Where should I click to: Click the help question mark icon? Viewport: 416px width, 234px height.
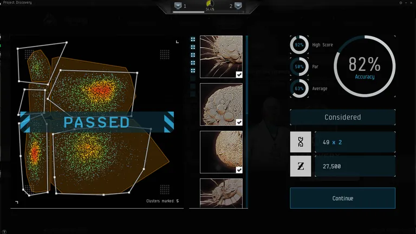[x=4, y=232]
